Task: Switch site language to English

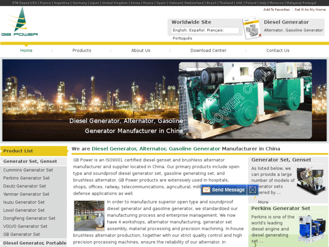Action: point(179,30)
